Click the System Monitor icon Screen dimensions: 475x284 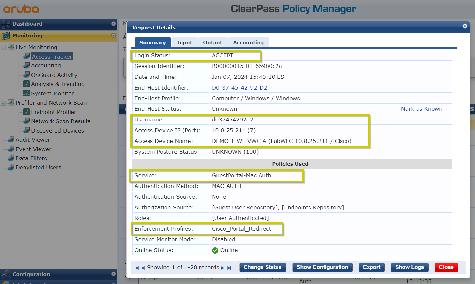(x=27, y=93)
